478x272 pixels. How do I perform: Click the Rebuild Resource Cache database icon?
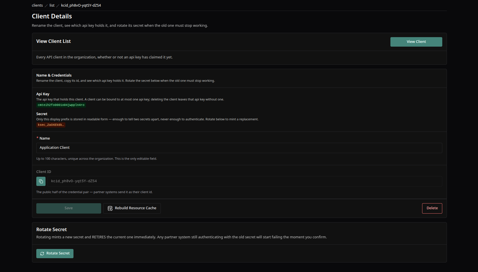[x=110, y=208]
